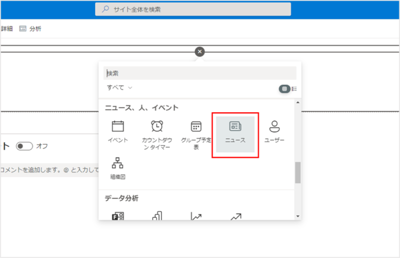
Task: Select the fourth データ分析 trend chart icon
Action: (x=235, y=216)
